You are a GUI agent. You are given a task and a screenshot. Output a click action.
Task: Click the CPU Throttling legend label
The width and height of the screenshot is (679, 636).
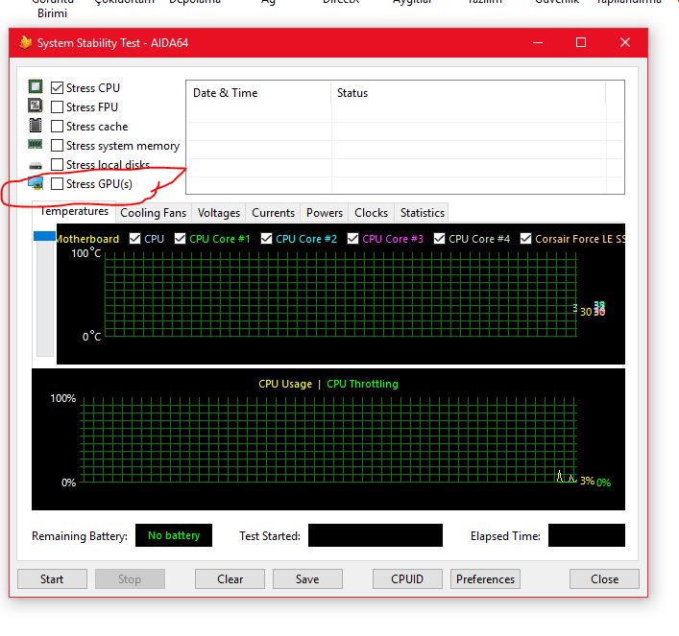(362, 384)
